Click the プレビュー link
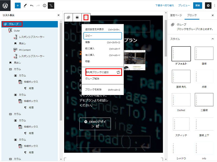The width and height of the screenshot is (217, 162). pyautogui.click(x=184, y=5)
